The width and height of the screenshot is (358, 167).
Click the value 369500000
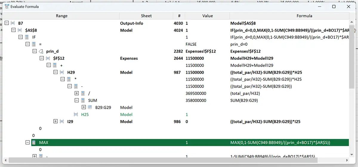click(196, 93)
